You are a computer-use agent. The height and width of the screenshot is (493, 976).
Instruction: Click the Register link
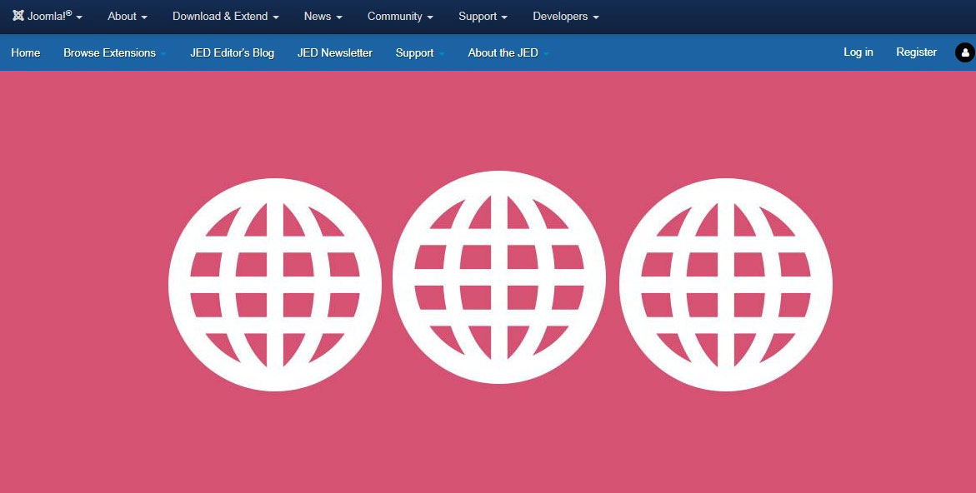point(916,52)
